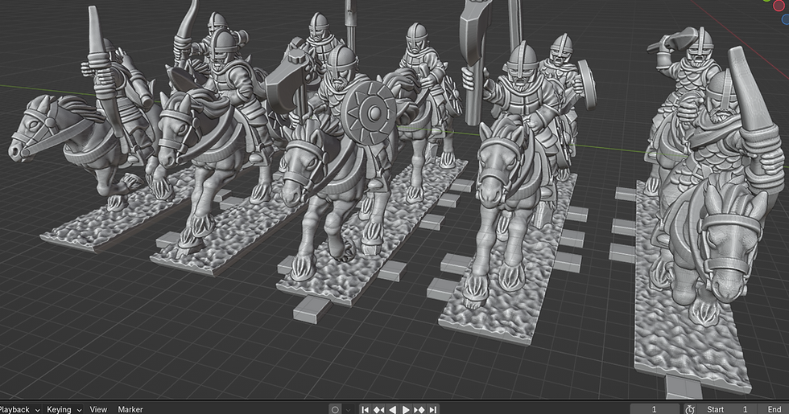Click the current frame number field

coord(654,409)
